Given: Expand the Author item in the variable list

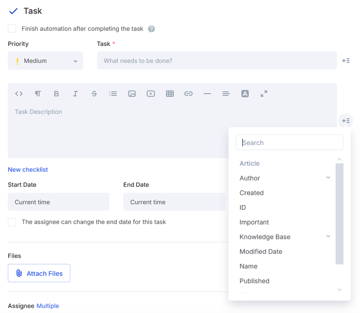Looking at the screenshot, I should point(328,178).
